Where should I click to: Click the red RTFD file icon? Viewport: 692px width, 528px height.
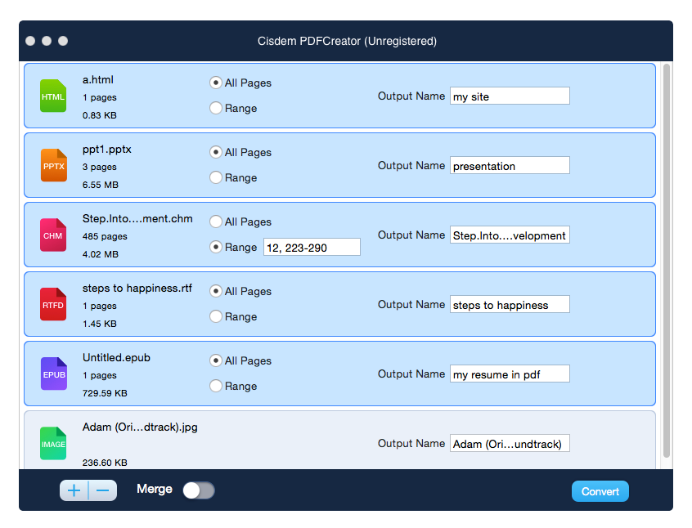coord(53,304)
